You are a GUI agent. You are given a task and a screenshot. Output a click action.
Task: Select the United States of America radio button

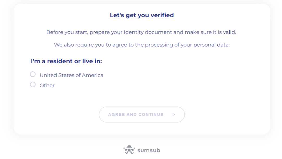click(x=33, y=75)
